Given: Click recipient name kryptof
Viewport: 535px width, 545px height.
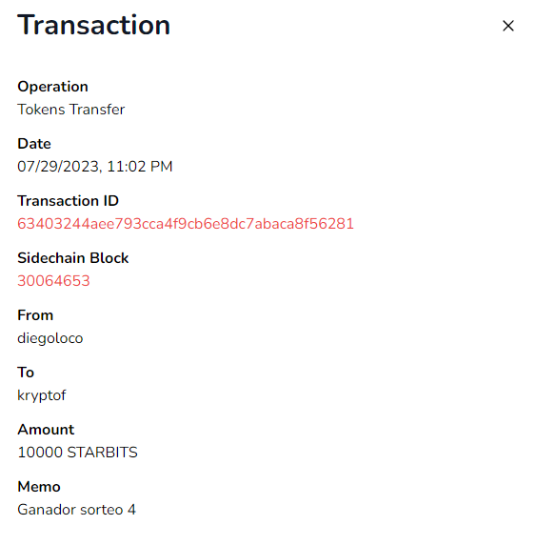Looking at the screenshot, I should pyautogui.click(x=41, y=395).
